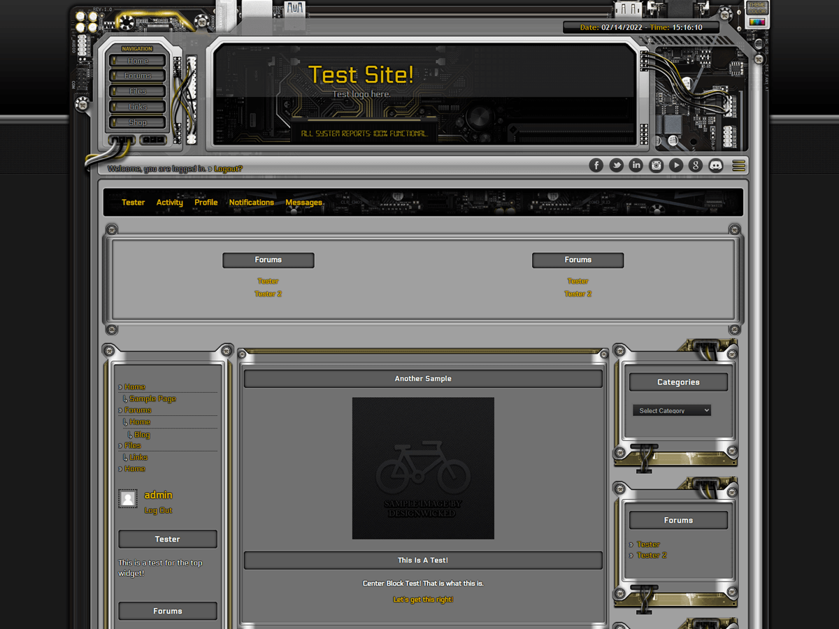Click the Discord icon
The width and height of the screenshot is (839, 629).
[x=715, y=165]
